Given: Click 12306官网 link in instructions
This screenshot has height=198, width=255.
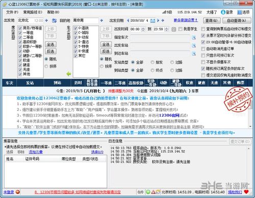Looking at the screenshot, I should pos(169,116).
